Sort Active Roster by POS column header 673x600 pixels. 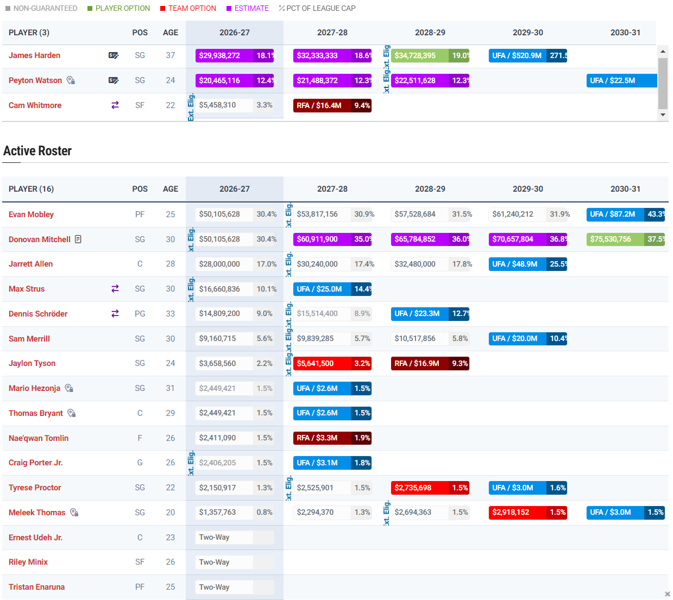[x=140, y=189]
